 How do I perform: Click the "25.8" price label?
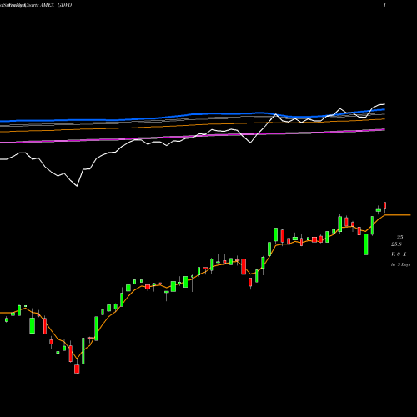pos(396,244)
